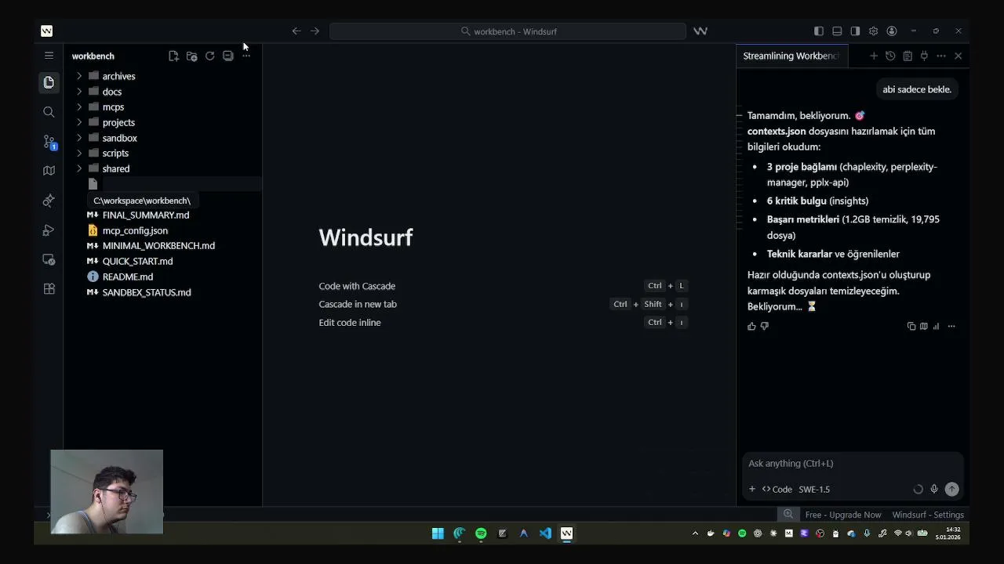Click the webcam video thumbnail
This screenshot has height=564, width=1004.
click(107, 492)
